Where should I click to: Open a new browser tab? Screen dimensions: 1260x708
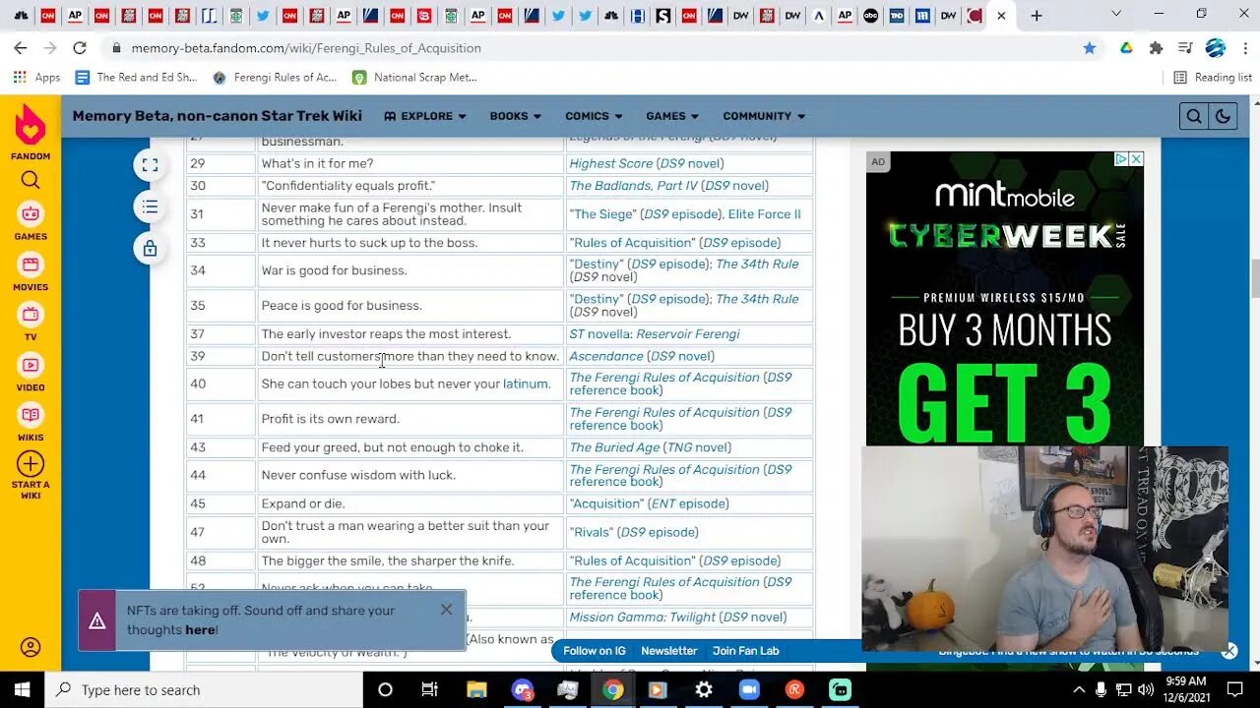coord(1037,15)
